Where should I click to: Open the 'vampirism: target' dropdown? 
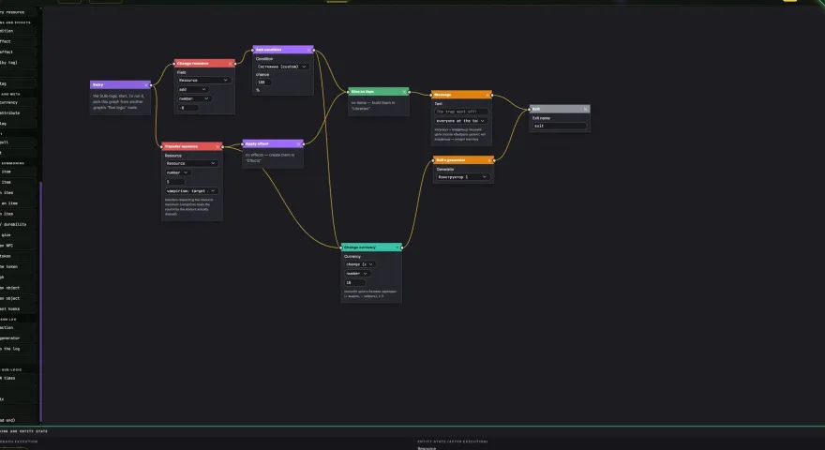(191, 191)
